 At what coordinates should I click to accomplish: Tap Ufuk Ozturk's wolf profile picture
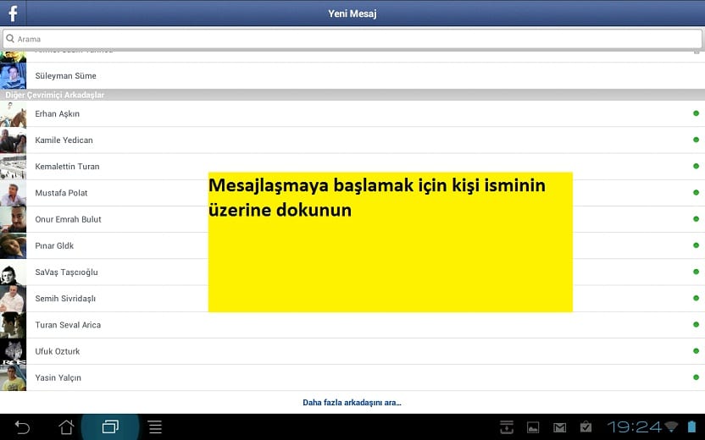(13, 351)
